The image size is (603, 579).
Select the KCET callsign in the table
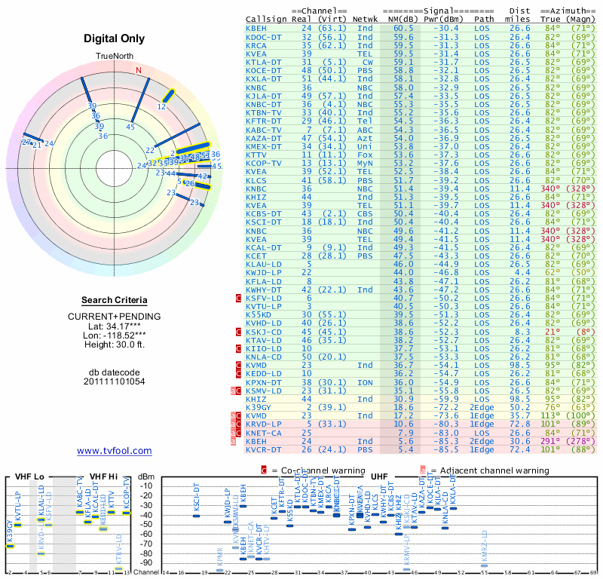click(256, 256)
